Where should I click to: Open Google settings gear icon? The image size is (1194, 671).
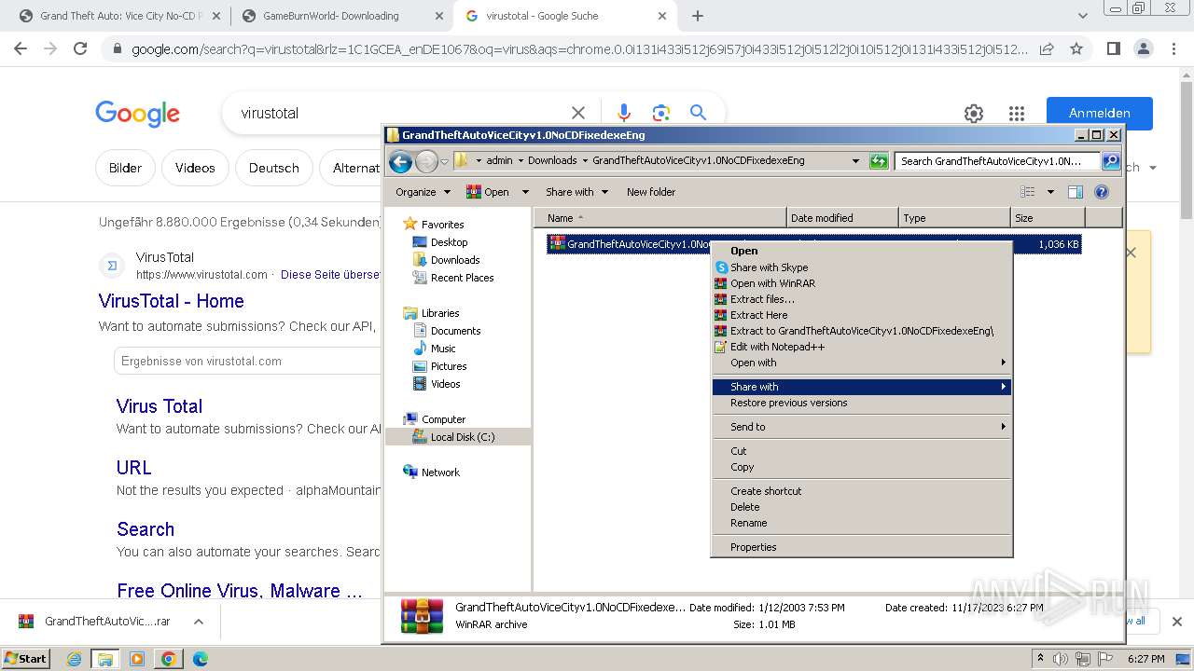[974, 114]
